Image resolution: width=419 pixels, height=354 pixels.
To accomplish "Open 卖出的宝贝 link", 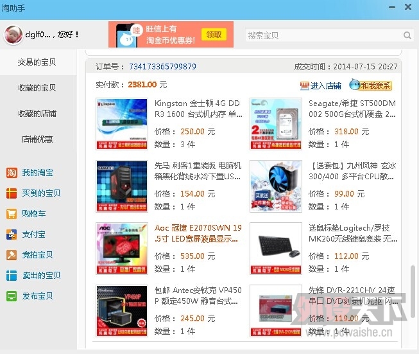I will (x=41, y=276).
